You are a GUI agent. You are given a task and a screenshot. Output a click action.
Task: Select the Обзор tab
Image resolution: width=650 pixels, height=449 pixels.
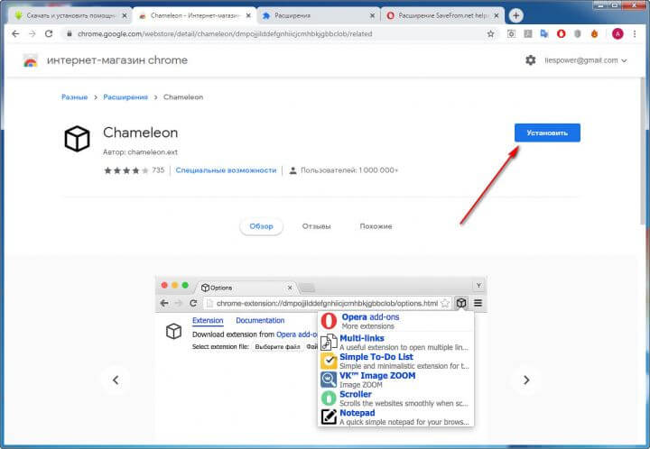coord(261,226)
